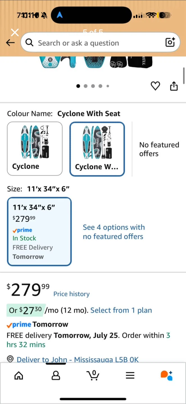Viewport: 186px width, 404px height.
Task: Tap the back arrow icon
Action: (x=10, y=43)
